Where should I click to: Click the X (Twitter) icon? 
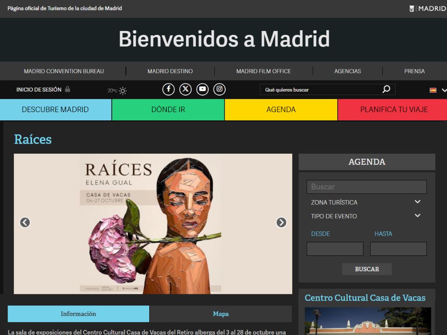click(185, 89)
